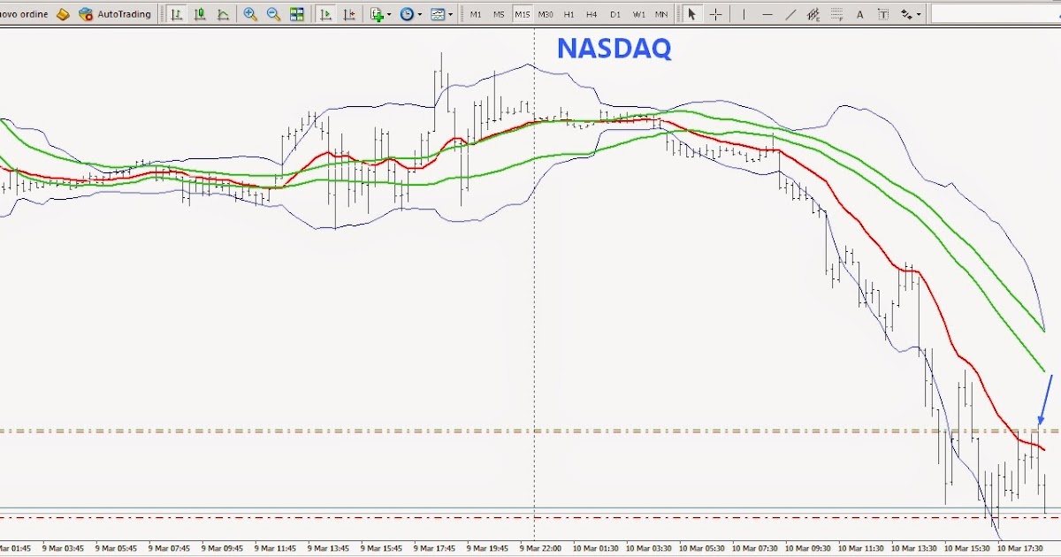Viewport: 1061px width, 557px height.
Task: Expand the templates dropdown arrow
Action: click(x=451, y=14)
